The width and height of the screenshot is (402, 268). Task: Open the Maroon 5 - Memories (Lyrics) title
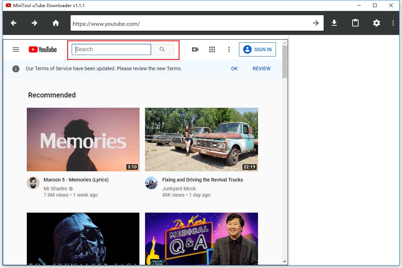click(76, 180)
